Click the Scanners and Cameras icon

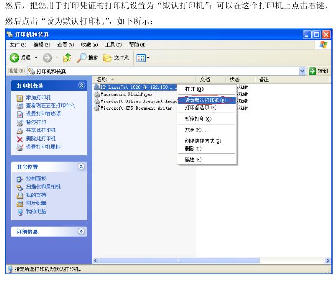(x=20, y=188)
